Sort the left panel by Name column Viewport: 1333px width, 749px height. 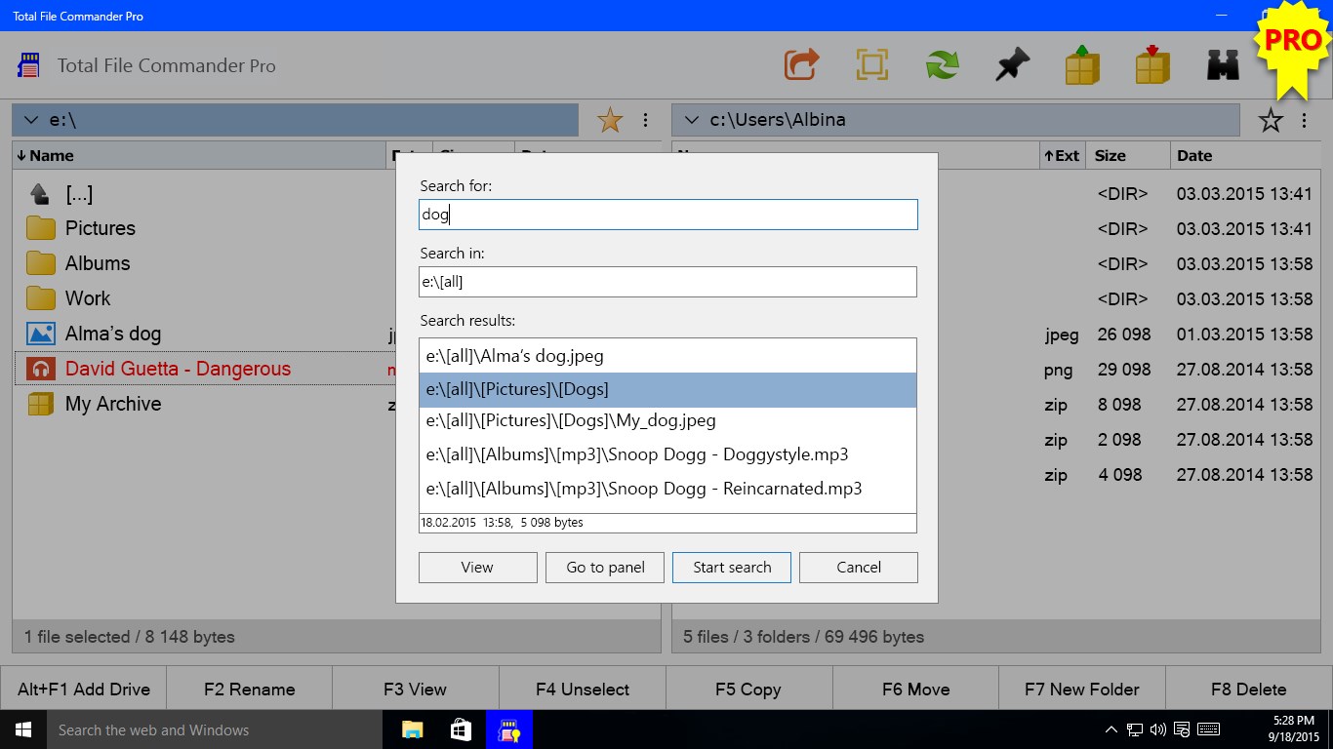[199, 155]
